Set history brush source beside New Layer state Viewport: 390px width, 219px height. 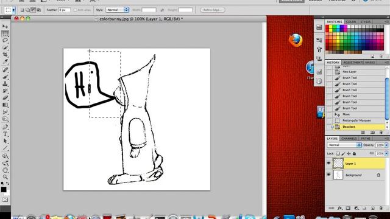point(329,72)
